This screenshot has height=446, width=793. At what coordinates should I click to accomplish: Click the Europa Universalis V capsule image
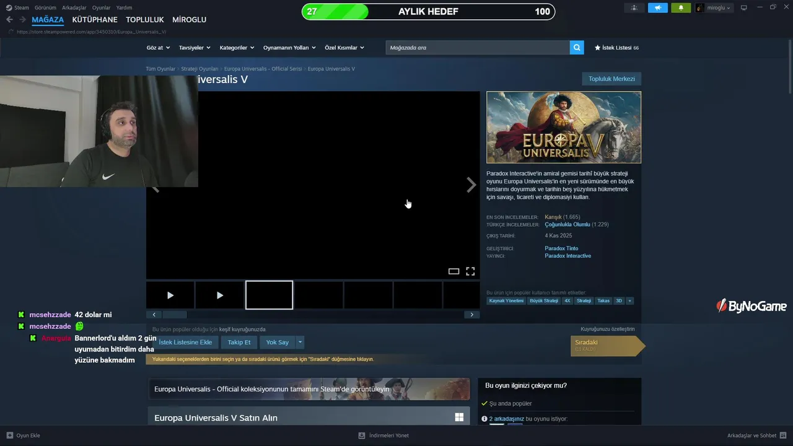[564, 128]
